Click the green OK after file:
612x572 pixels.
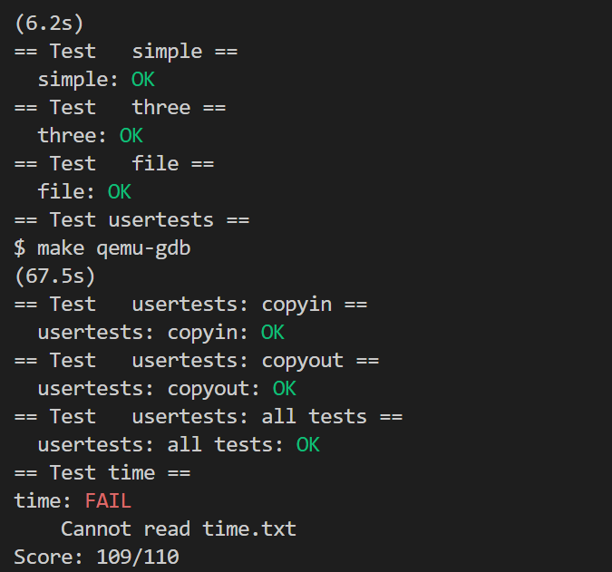click(120, 192)
